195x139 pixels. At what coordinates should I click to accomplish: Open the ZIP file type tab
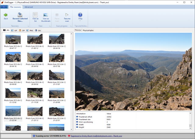tap(22, 31)
